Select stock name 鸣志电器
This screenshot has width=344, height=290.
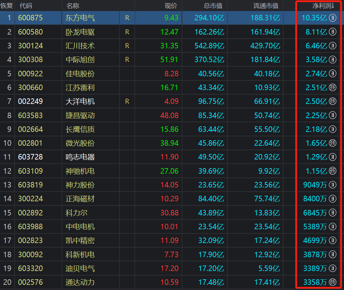[x=80, y=157]
